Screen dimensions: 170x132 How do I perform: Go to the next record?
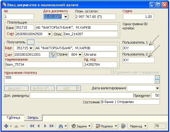(x=45, y=126)
